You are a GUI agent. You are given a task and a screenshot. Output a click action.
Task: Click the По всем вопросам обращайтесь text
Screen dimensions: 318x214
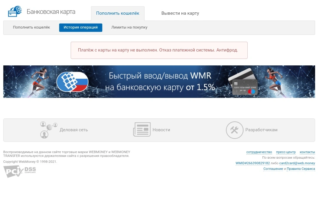288,157
